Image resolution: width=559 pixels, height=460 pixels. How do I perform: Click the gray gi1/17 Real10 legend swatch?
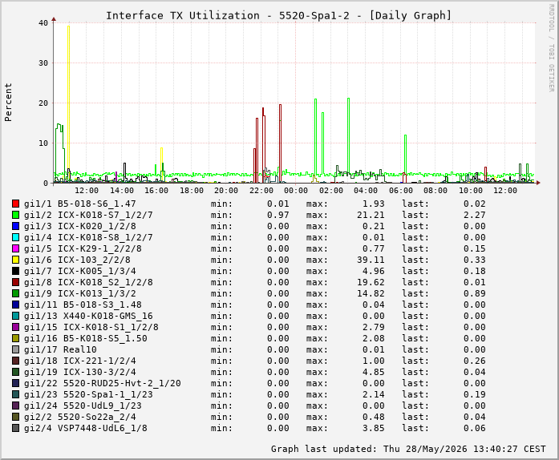15,349
